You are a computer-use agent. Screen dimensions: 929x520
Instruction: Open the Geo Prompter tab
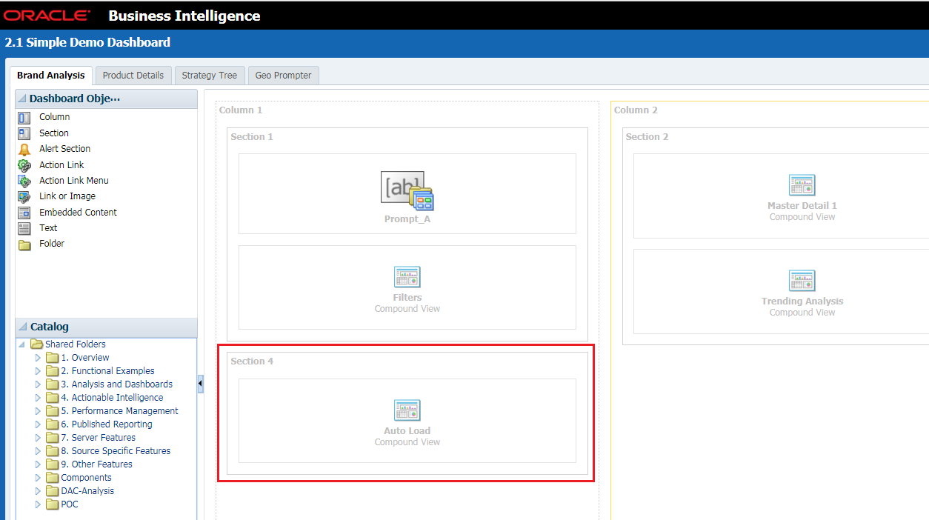[x=283, y=75]
